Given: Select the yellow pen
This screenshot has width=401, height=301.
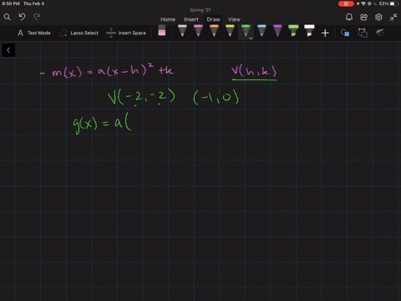Looking at the screenshot, I should coord(230,31).
